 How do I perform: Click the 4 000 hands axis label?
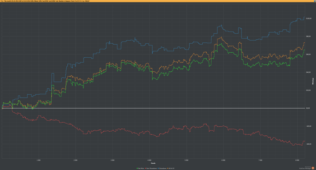(x=149, y=161)
